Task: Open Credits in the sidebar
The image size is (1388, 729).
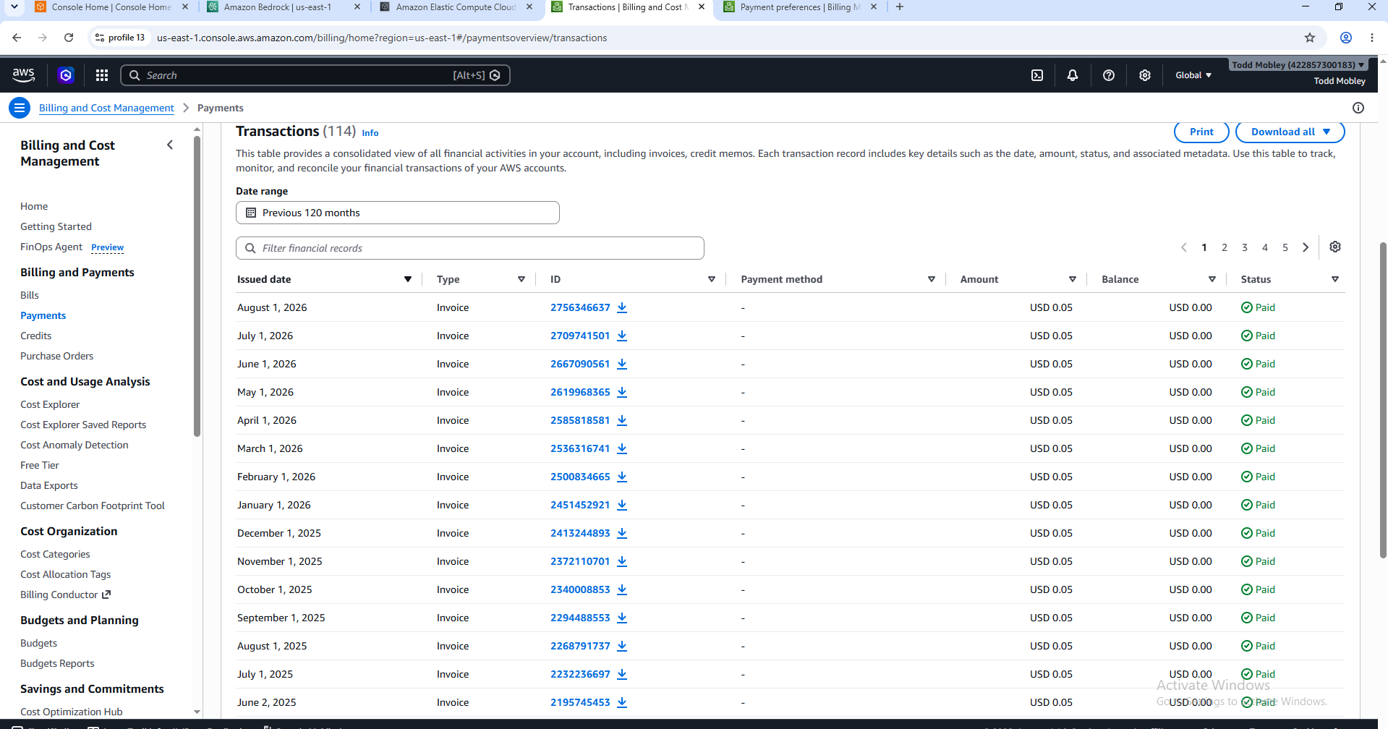Action: coord(36,336)
